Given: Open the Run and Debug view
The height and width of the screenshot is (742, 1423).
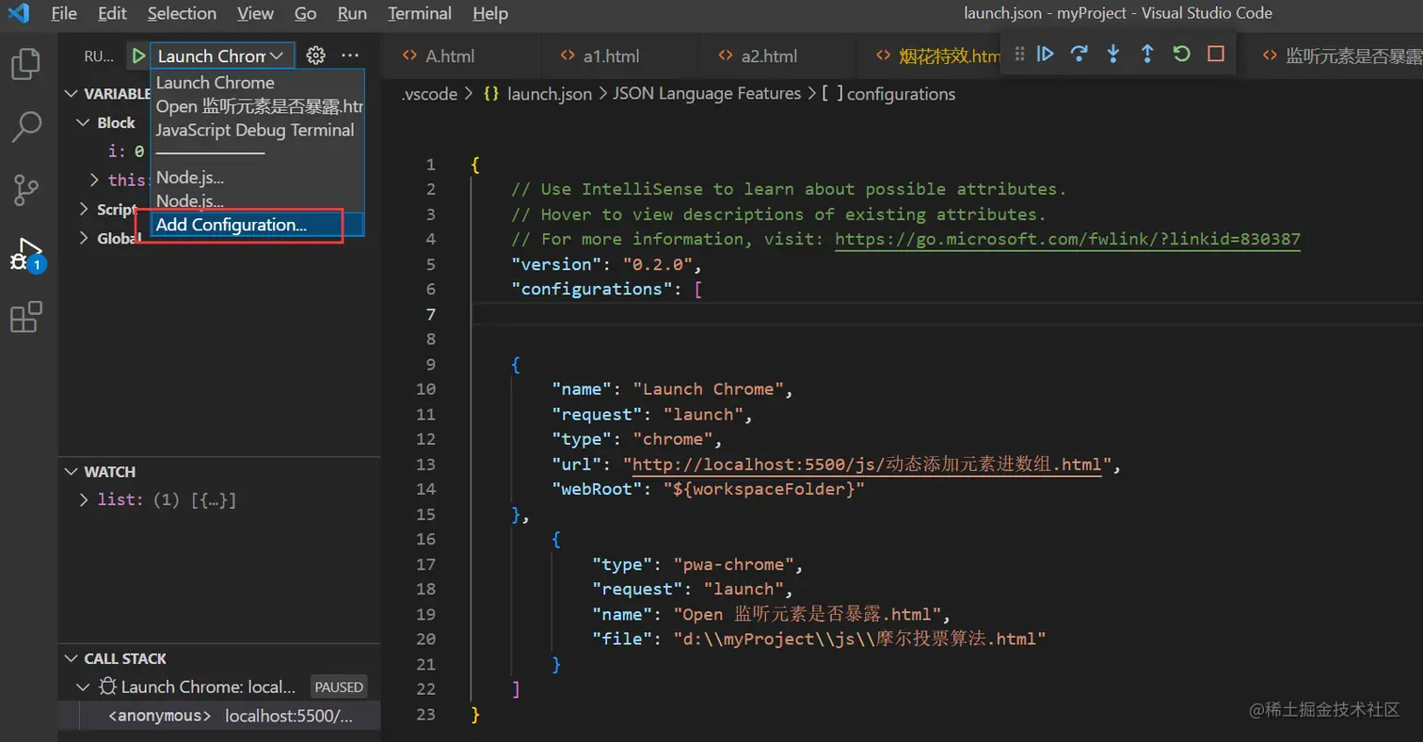Looking at the screenshot, I should (25, 254).
